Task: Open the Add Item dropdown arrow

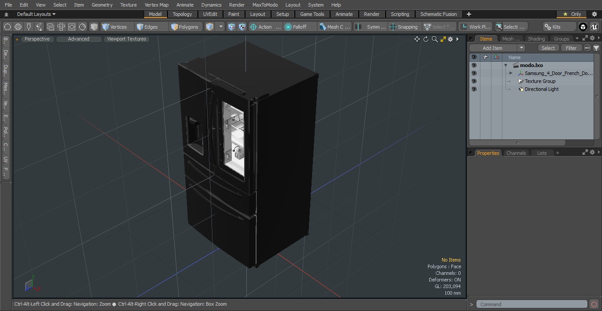Action: 521,48
